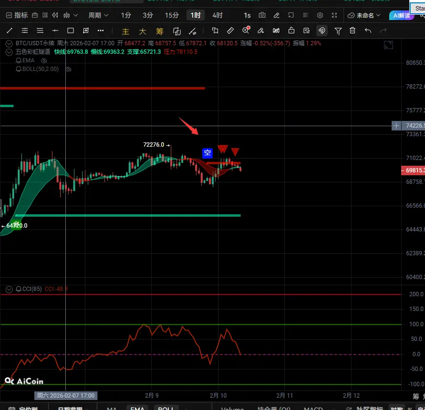Toggle the EMA tab in bottom bar

(137, 408)
